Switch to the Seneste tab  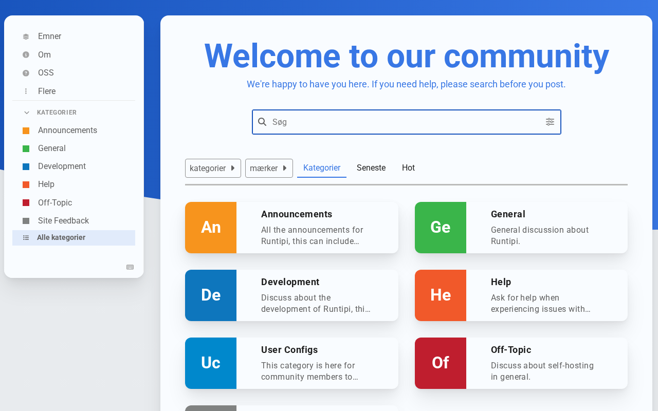pyautogui.click(x=371, y=168)
